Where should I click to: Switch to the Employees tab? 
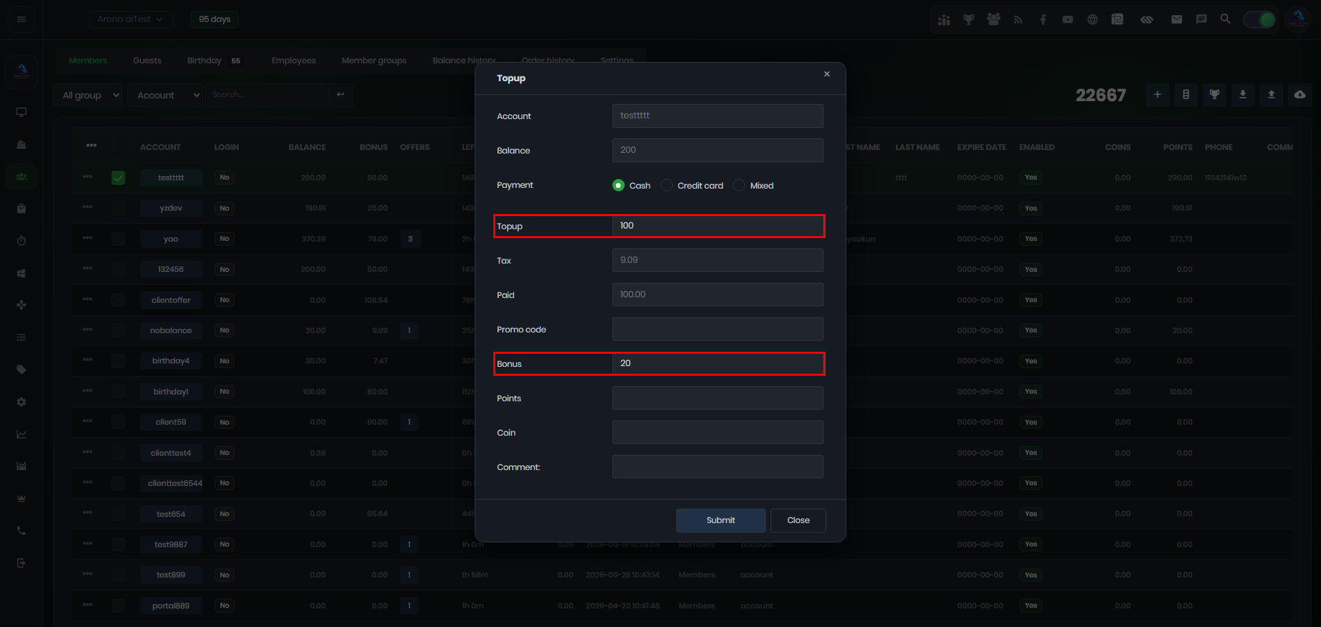294,61
